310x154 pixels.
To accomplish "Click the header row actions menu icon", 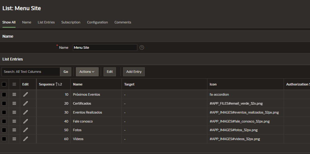I will 14,84.
